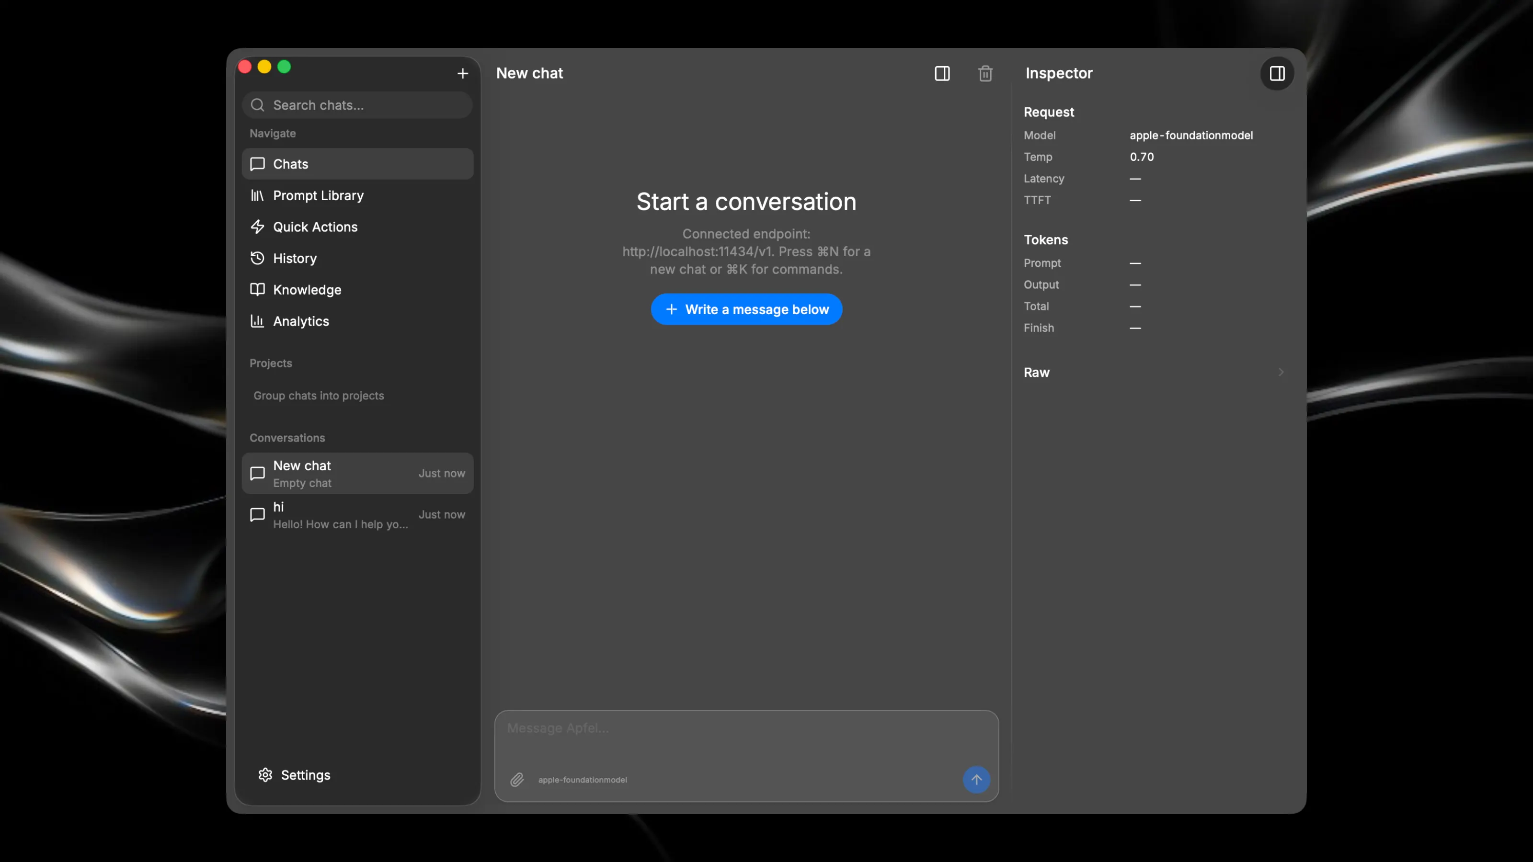Click the Chats speech bubble icon

257,164
